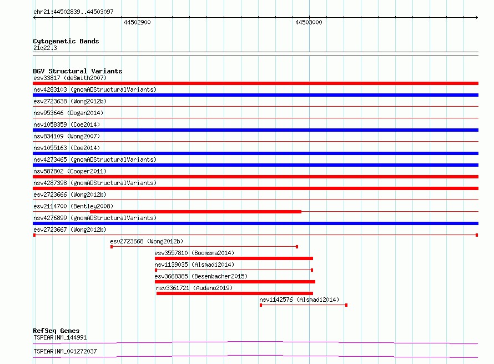This screenshot has height=364, width=494.
Task: Click the TSPEAR|NM_144991 gene label
Action: click(60, 337)
